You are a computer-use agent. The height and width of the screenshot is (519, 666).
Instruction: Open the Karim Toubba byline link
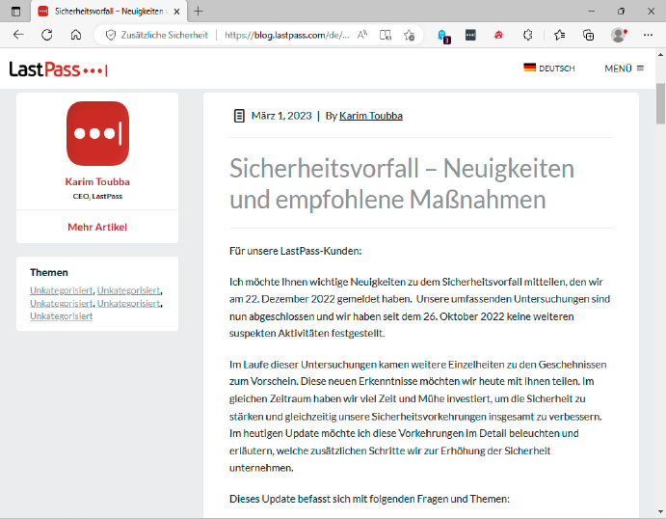point(371,116)
